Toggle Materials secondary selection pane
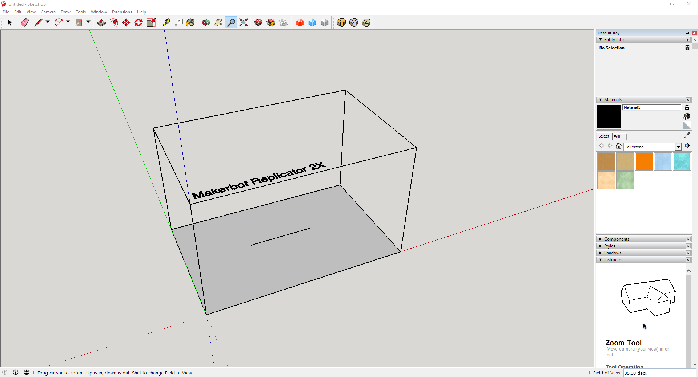This screenshot has height=377, width=698. [687, 108]
